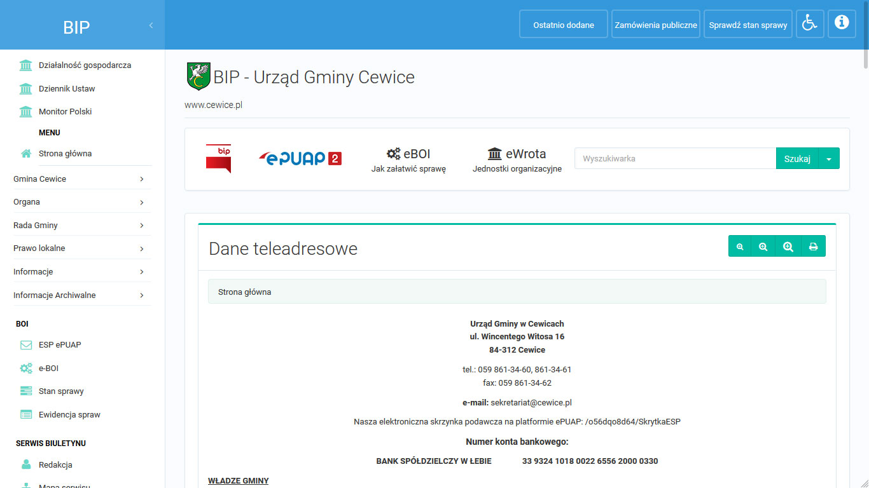The height and width of the screenshot is (488, 869).
Task: Click into the Wyszukiwarka search field
Action: click(674, 159)
